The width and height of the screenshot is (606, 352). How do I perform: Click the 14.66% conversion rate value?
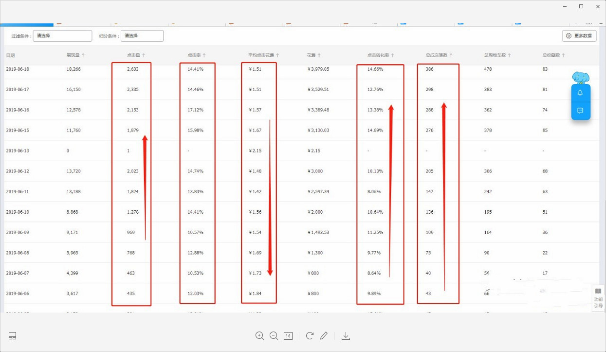click(375, 69)
